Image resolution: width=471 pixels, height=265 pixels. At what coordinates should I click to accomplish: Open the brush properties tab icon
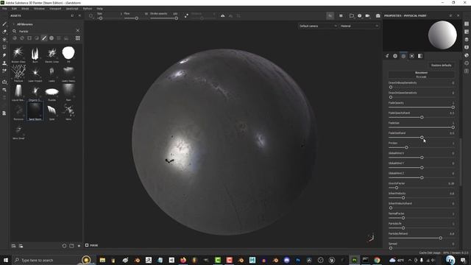387,56
